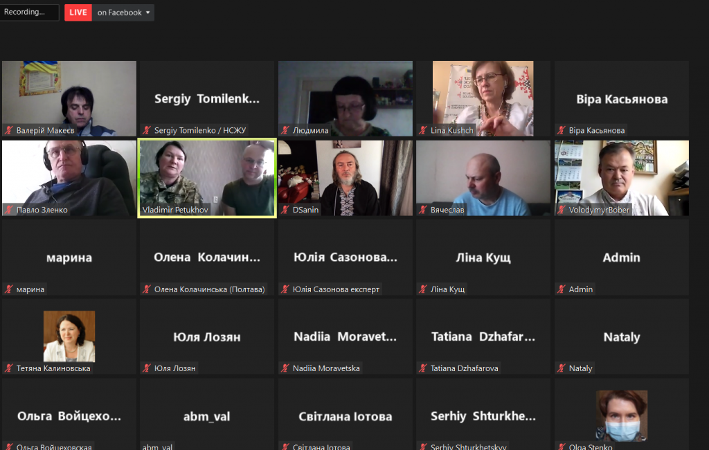Click muted mic icon on Admin tile
This screenshot has height=450, width=709.
pyautogui.click(x=562, y=289)
